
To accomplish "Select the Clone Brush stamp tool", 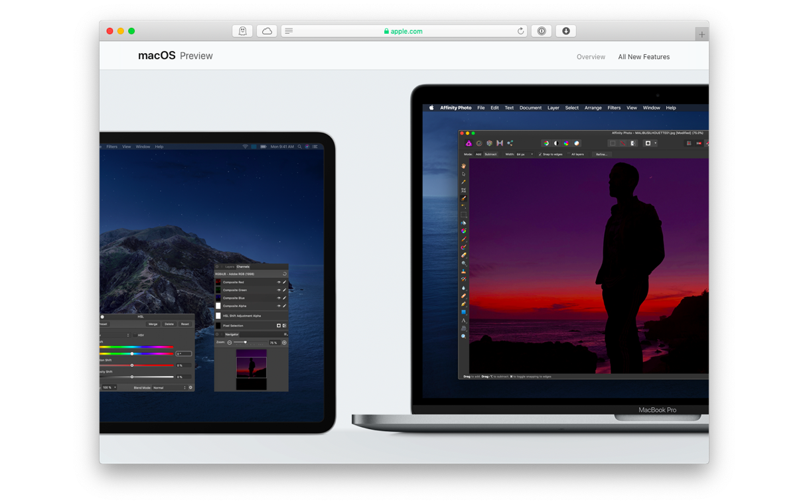I will (x=464, y=271).
